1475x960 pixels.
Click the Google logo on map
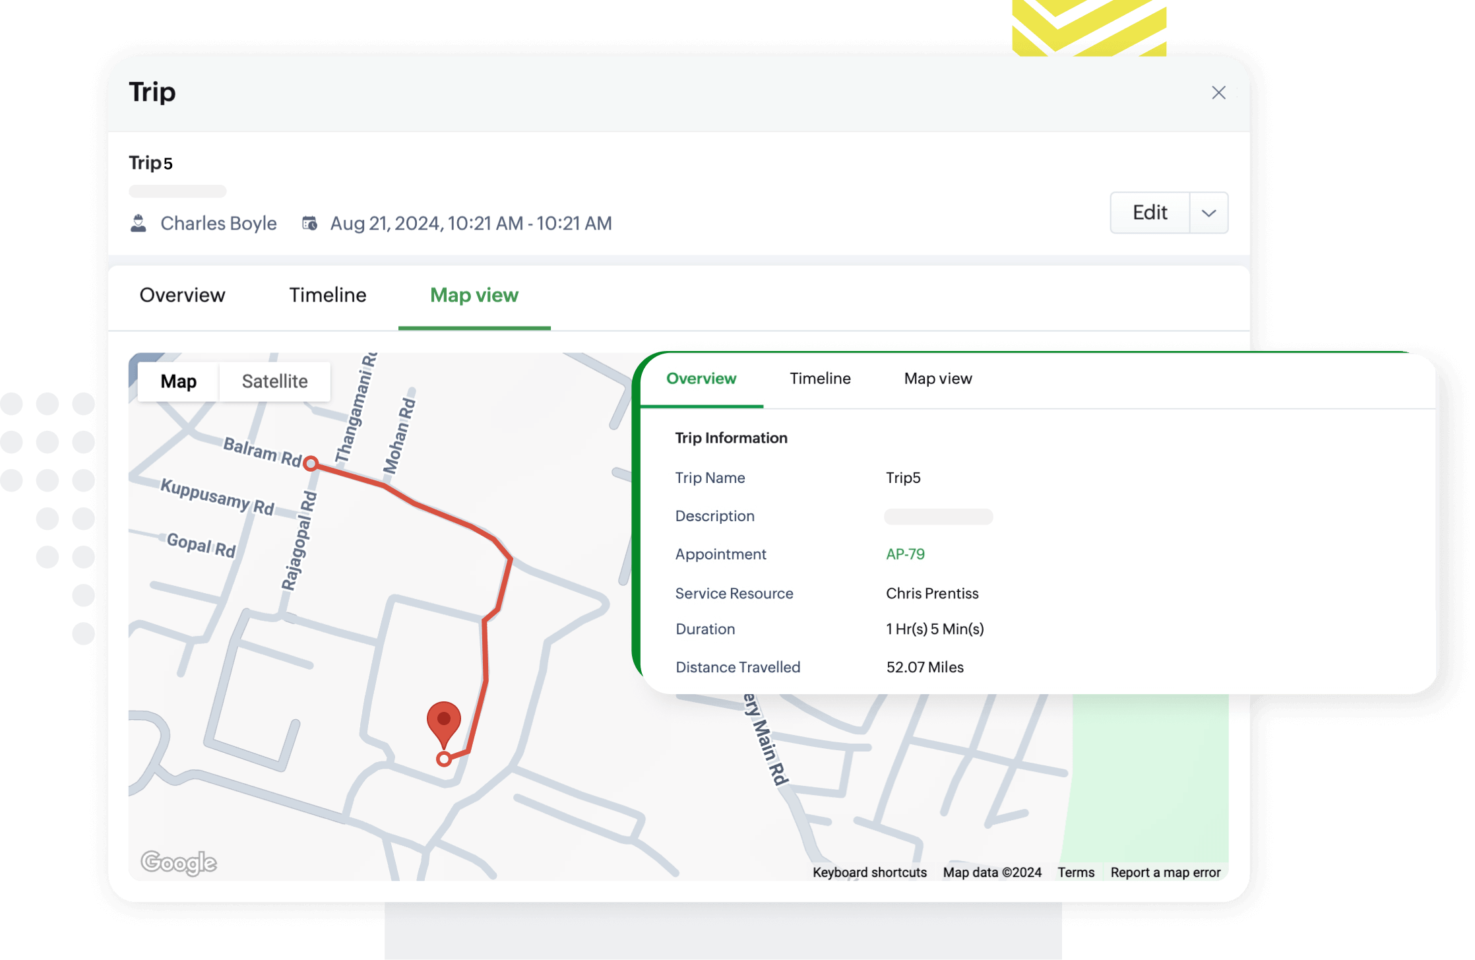point(179,862)
